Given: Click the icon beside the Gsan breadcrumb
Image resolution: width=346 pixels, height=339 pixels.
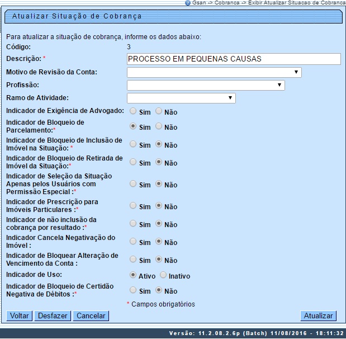Looking at the screenshot, I should [188, 3].
